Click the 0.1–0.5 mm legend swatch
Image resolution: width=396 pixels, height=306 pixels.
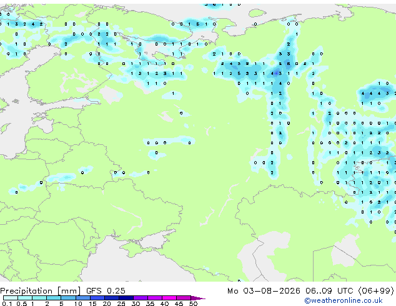point(11,298)
